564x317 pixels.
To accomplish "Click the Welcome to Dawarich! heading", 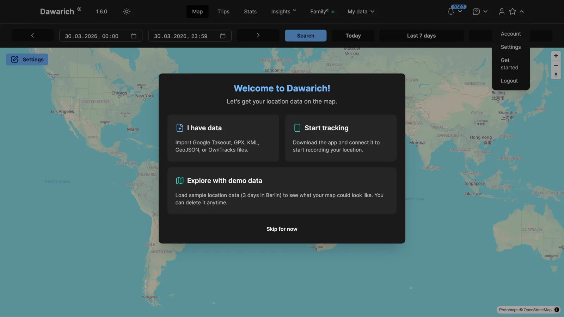I will (282, 88).
